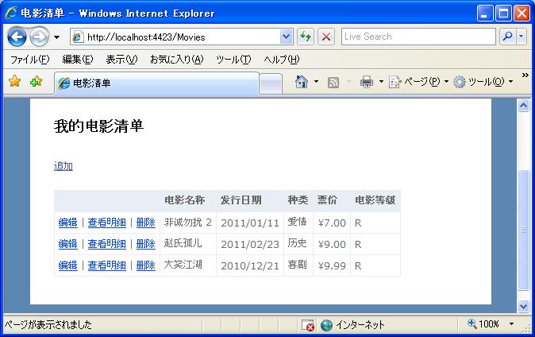This screenshot has height=337, width=535.
Task: Click 编辑 link for 赵氏孤儿
Action: pyautogui.click(x=68, y=244)
